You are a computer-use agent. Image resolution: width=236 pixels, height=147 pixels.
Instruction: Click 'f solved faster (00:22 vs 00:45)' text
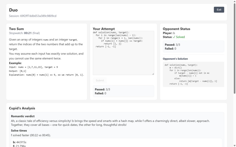coord(31,135)
